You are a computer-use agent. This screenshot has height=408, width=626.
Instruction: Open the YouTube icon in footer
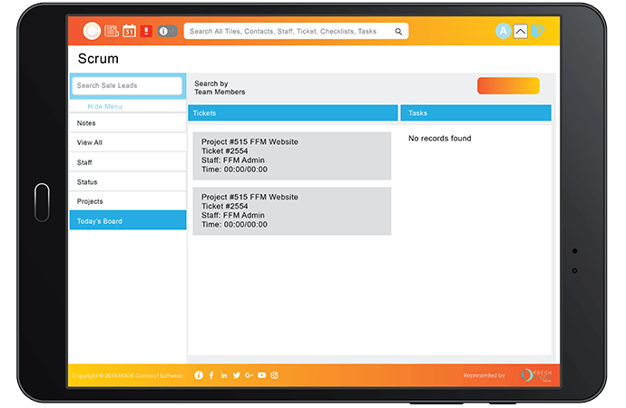coord(261,374)
